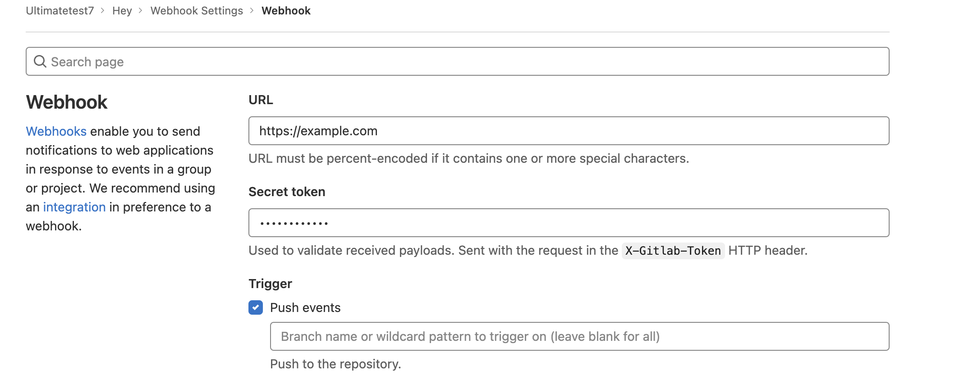Click the Secret token field label
The width and height of the screenshot is (964, 376).
pyautogui.click(x=287, y=192)
